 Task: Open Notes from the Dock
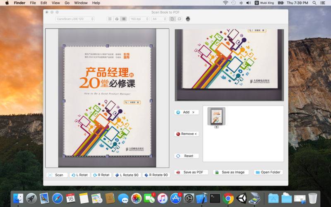pos(84,198)
